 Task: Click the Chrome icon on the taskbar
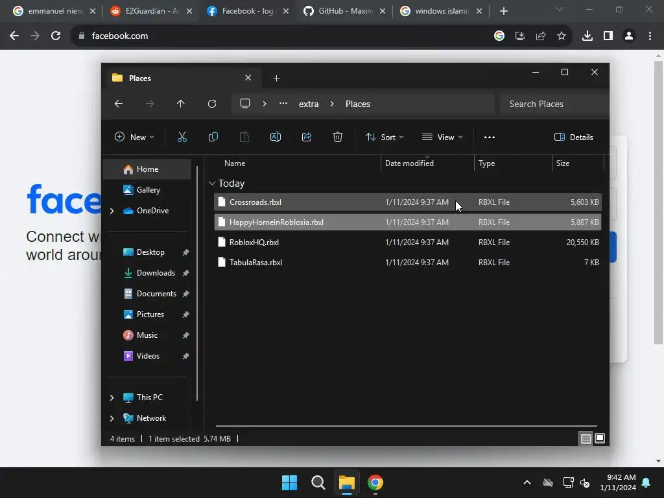(375, 482)
